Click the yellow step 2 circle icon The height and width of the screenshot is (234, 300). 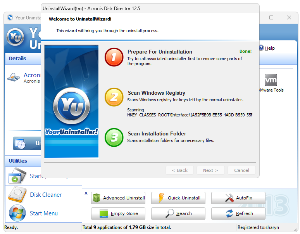(114, 97)
